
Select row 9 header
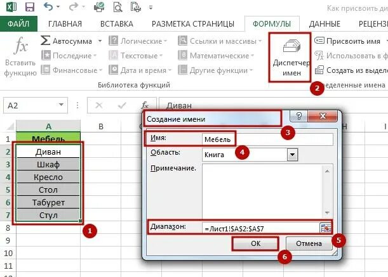[x=8, y=240]
